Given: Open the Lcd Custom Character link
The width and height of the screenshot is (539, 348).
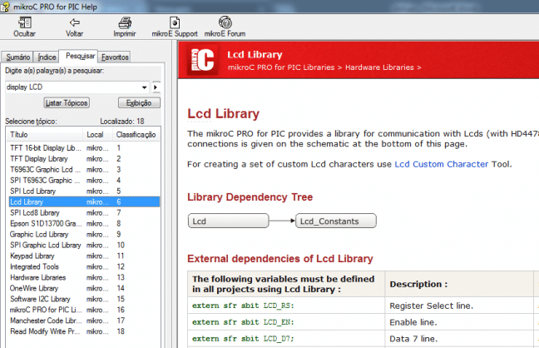Looking at the screenshot, I should 441,164.
